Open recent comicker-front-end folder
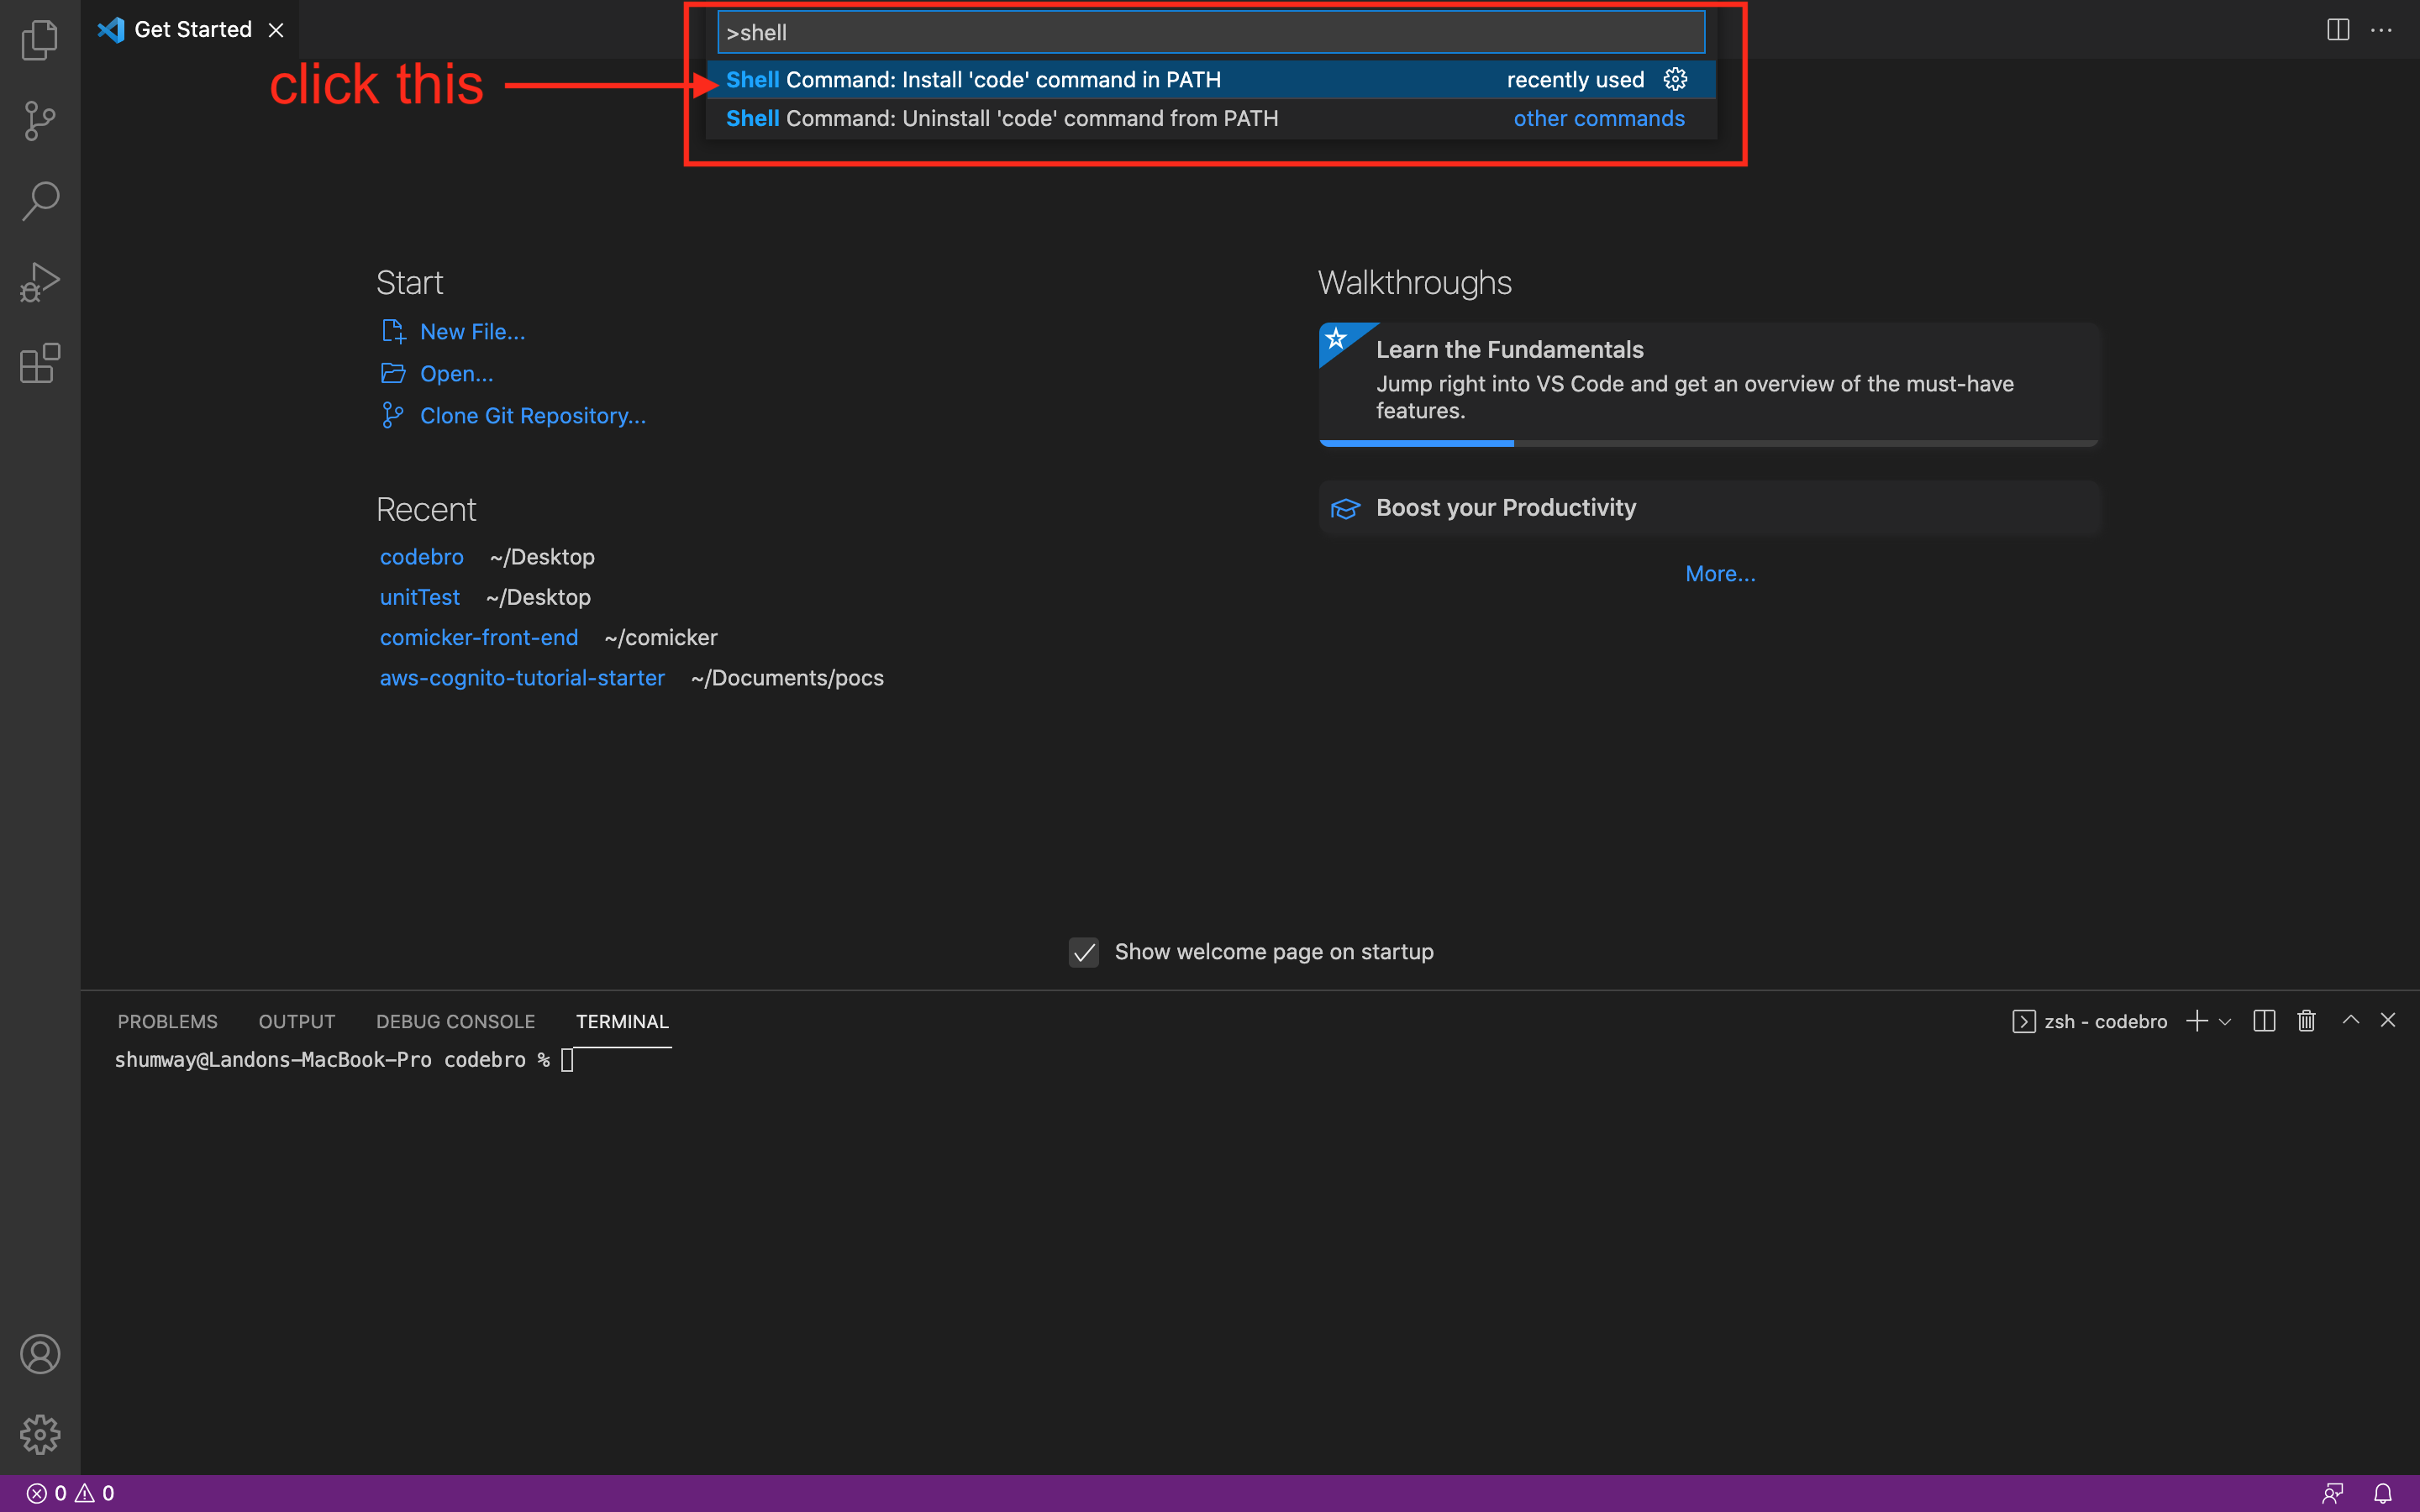Screen dimensions: 2420x1512 point(479,638)
